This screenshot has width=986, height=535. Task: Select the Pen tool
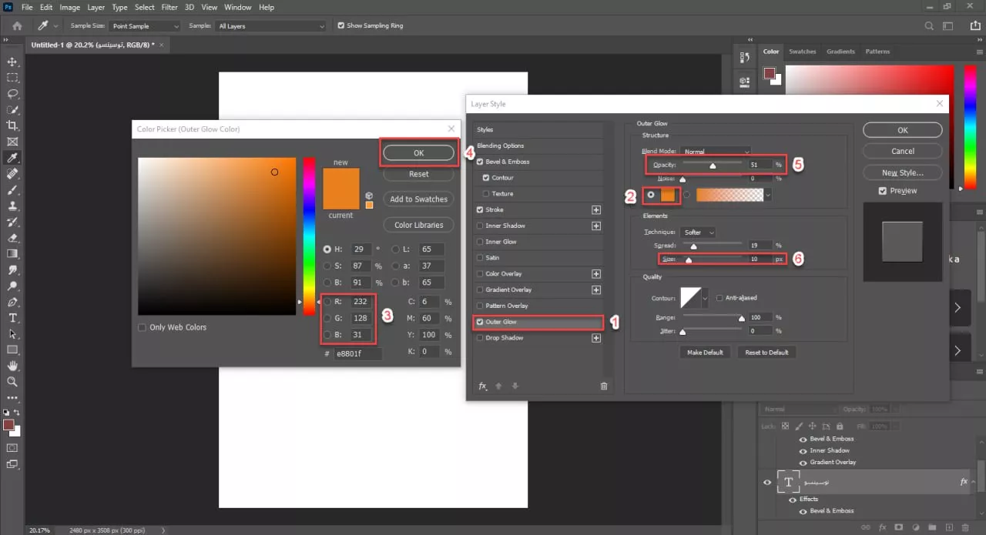click(x=12, y=302)
